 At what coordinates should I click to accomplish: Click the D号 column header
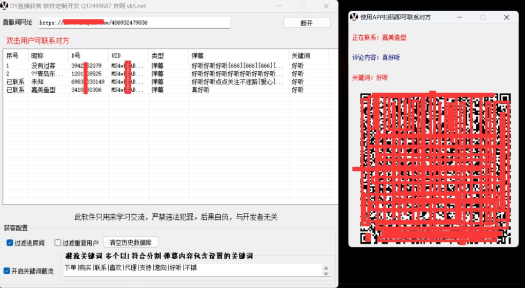[89, 55]
